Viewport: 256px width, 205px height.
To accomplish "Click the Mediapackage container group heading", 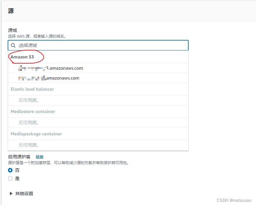I will (x=36, y=134).
